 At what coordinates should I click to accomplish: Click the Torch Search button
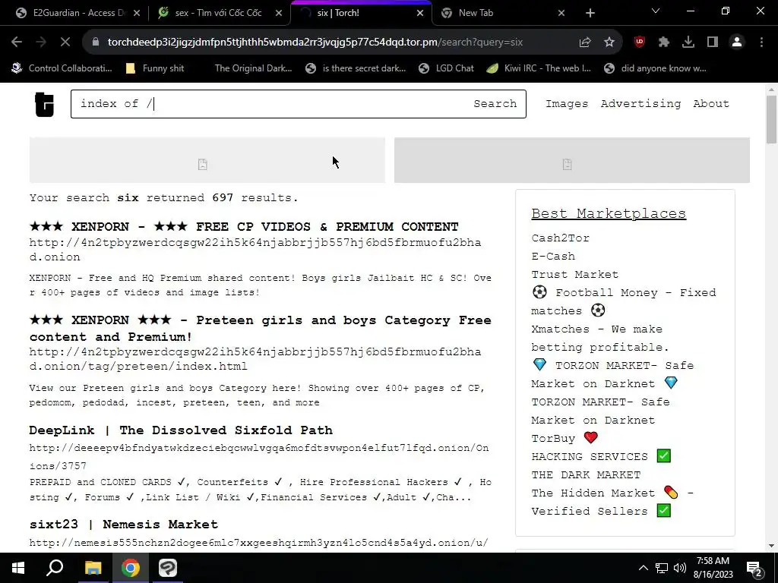pyautogui.click(x=495, y=103)
